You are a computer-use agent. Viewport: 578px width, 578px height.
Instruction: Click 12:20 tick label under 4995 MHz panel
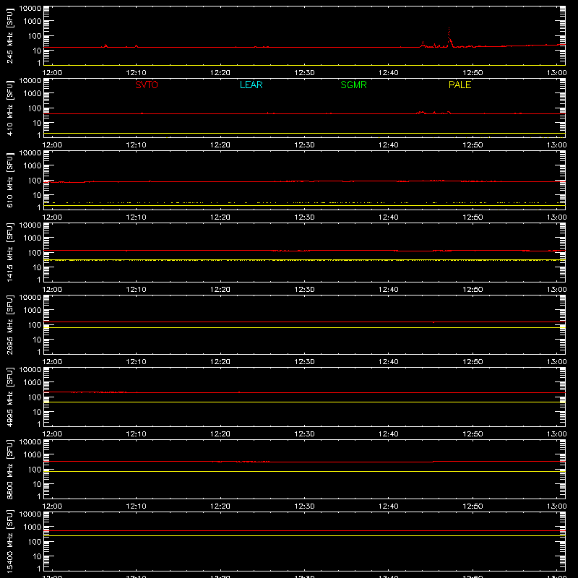point(220,434)
